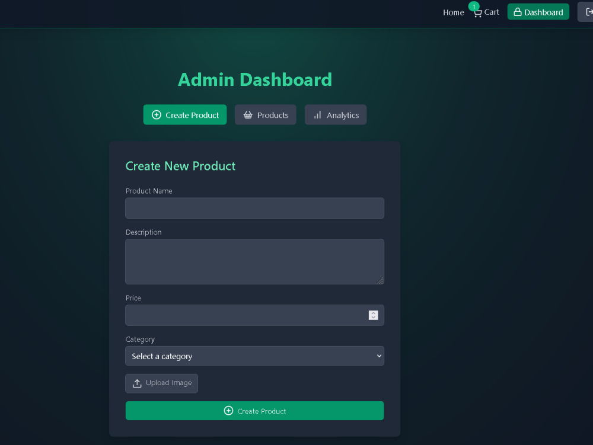Click the lock icon on Dashboard button
The height and width of the screenshot is (445, 593).
pyautogui.click(x=517, y=12)
